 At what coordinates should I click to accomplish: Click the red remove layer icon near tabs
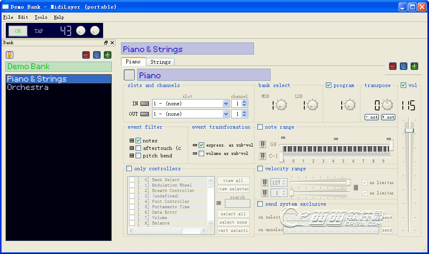pyautogui.click(x=393, y=66)
